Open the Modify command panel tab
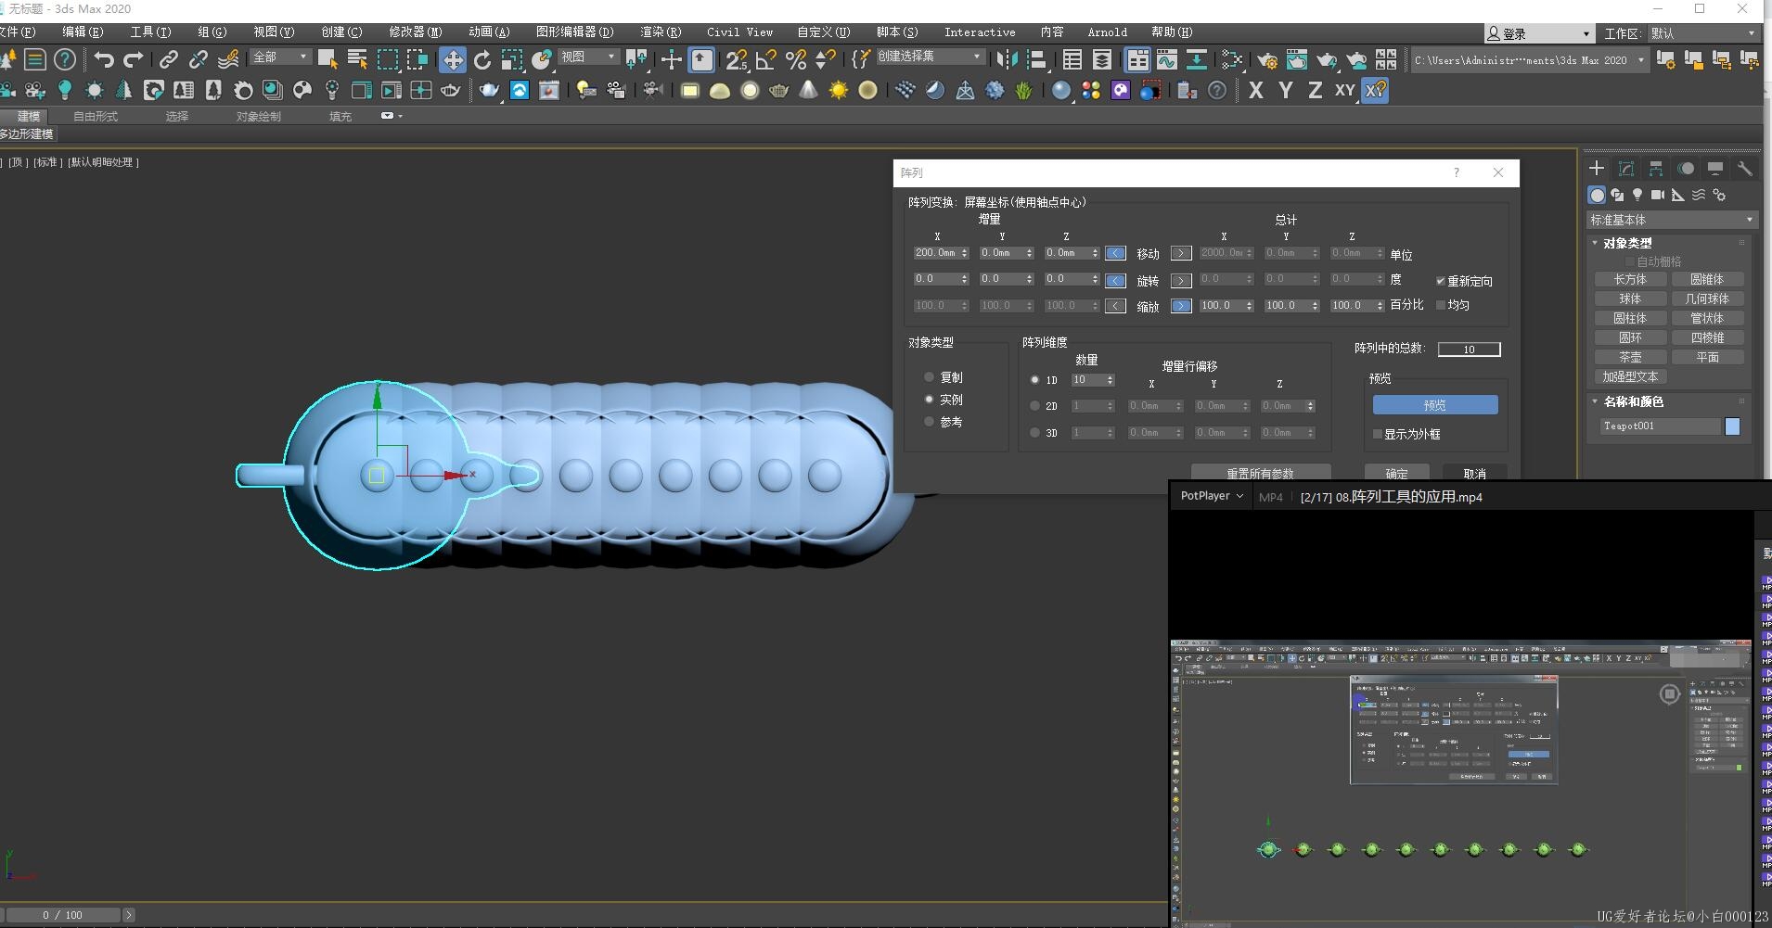This screenshot has width=1772, height=928. 1626,168
